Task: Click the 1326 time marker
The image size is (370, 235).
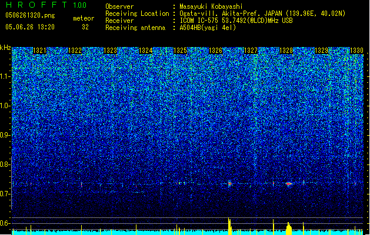Action: (x=216, y=51)
